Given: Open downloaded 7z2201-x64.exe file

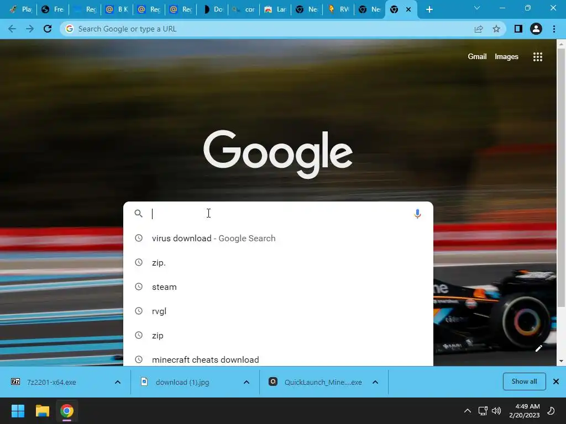Looking at the screenshot, I should (51, 382).
